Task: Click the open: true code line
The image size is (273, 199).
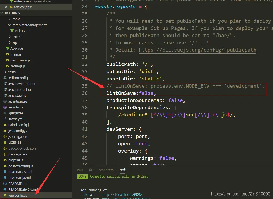Action: tap(134, 144)
